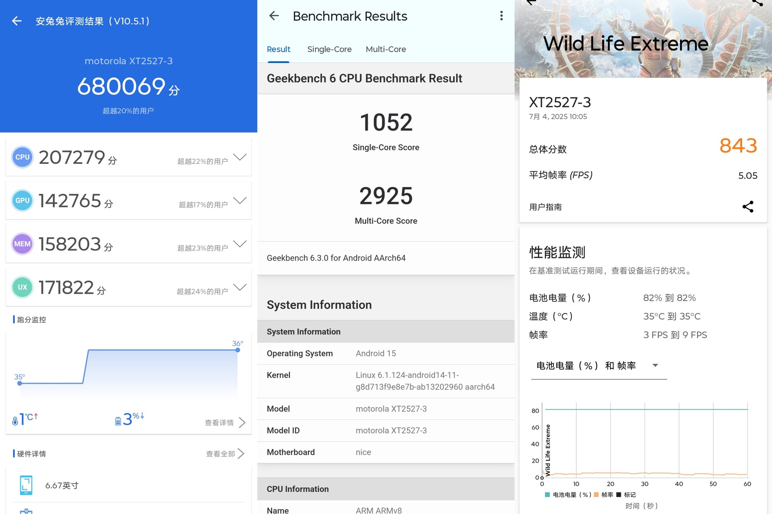Expand the GPU score details chevron

[240, 201]
